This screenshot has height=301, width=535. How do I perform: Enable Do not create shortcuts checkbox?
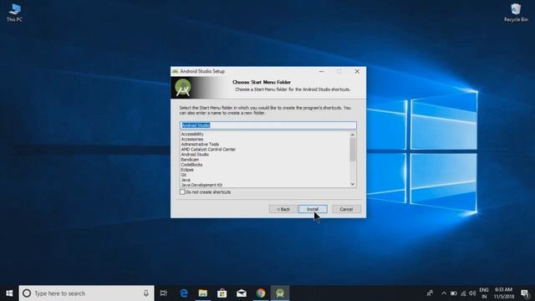point(182,192)
